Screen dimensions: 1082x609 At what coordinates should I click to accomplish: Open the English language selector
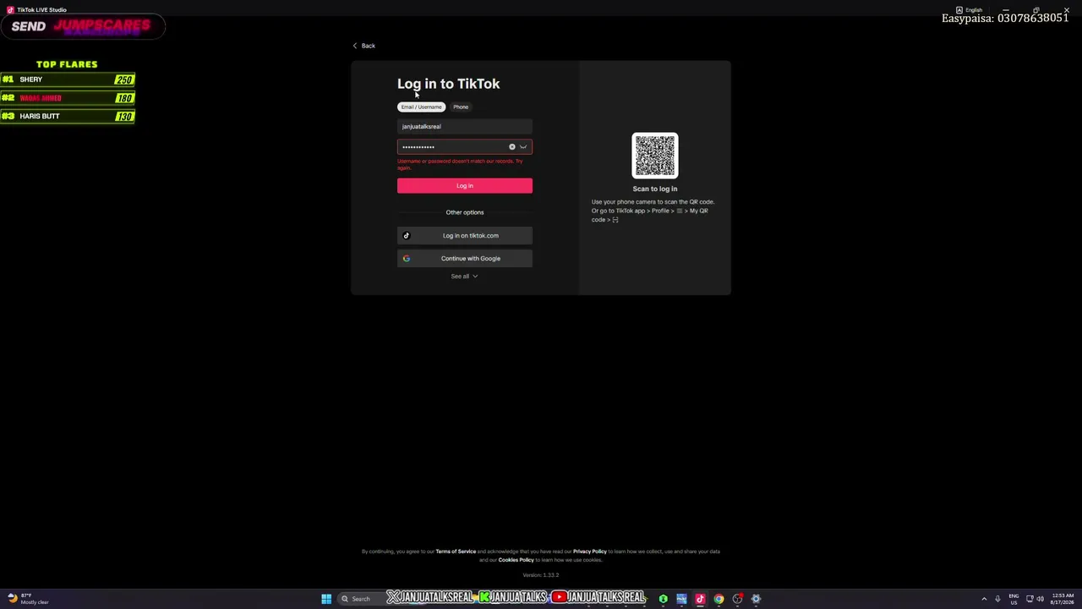click(x=969, y=10)
